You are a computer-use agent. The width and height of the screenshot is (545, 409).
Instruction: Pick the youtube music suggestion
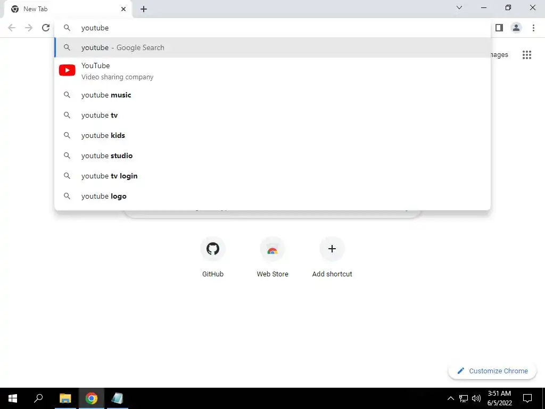coord(273,95)
